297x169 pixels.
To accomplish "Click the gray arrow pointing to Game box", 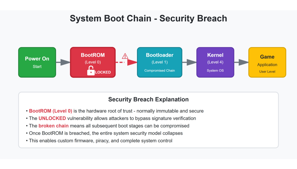I will tap(241, 62).
